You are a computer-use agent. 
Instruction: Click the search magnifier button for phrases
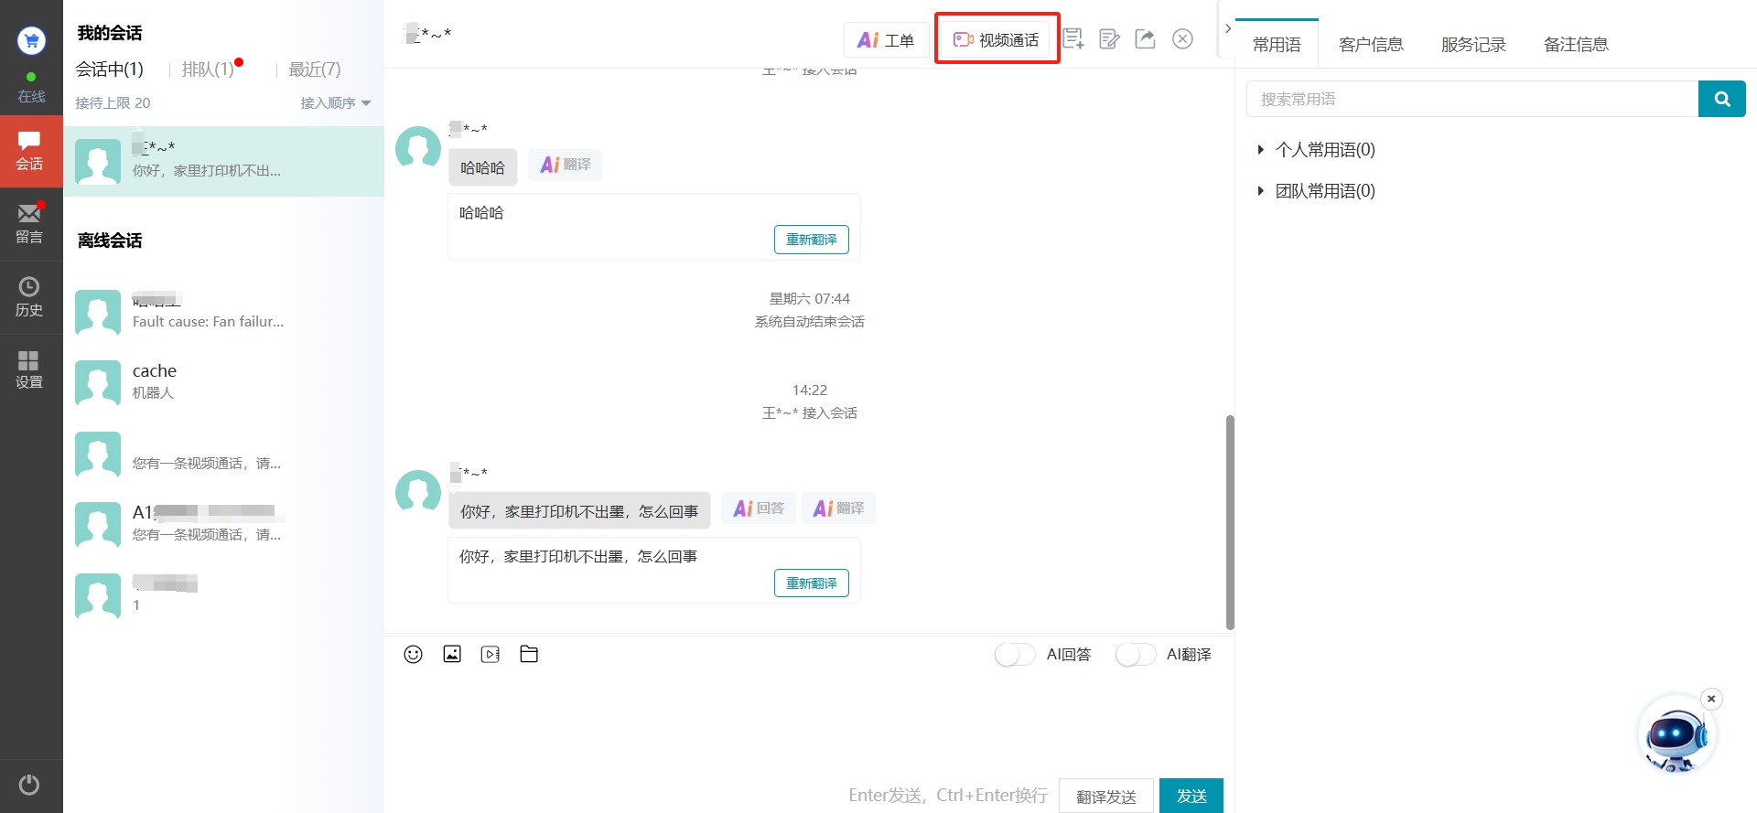(1722, 99)
